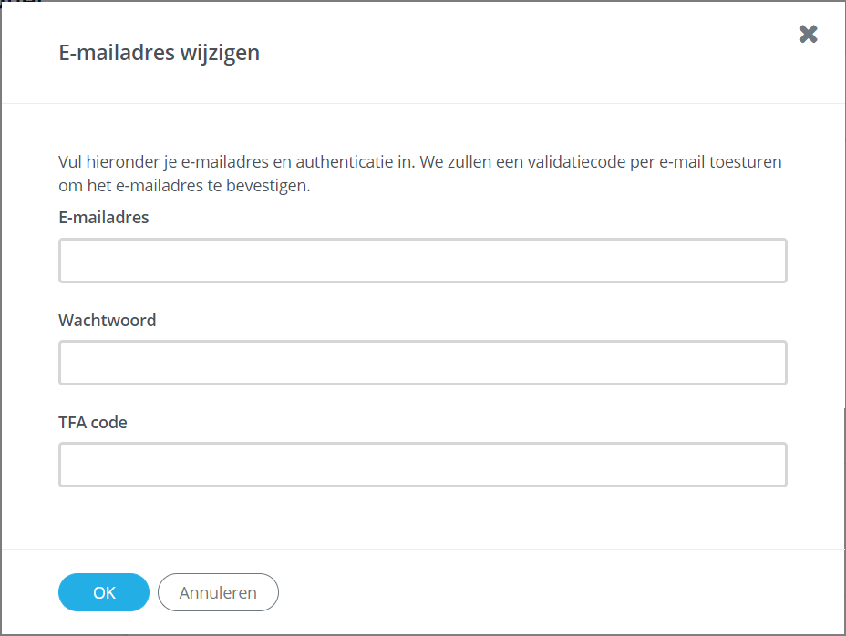Screen dimensions: 846x636
Task: Close the E-mailadres wijzigen dialog
Action: pyautogui.click(x=808, y=34)
